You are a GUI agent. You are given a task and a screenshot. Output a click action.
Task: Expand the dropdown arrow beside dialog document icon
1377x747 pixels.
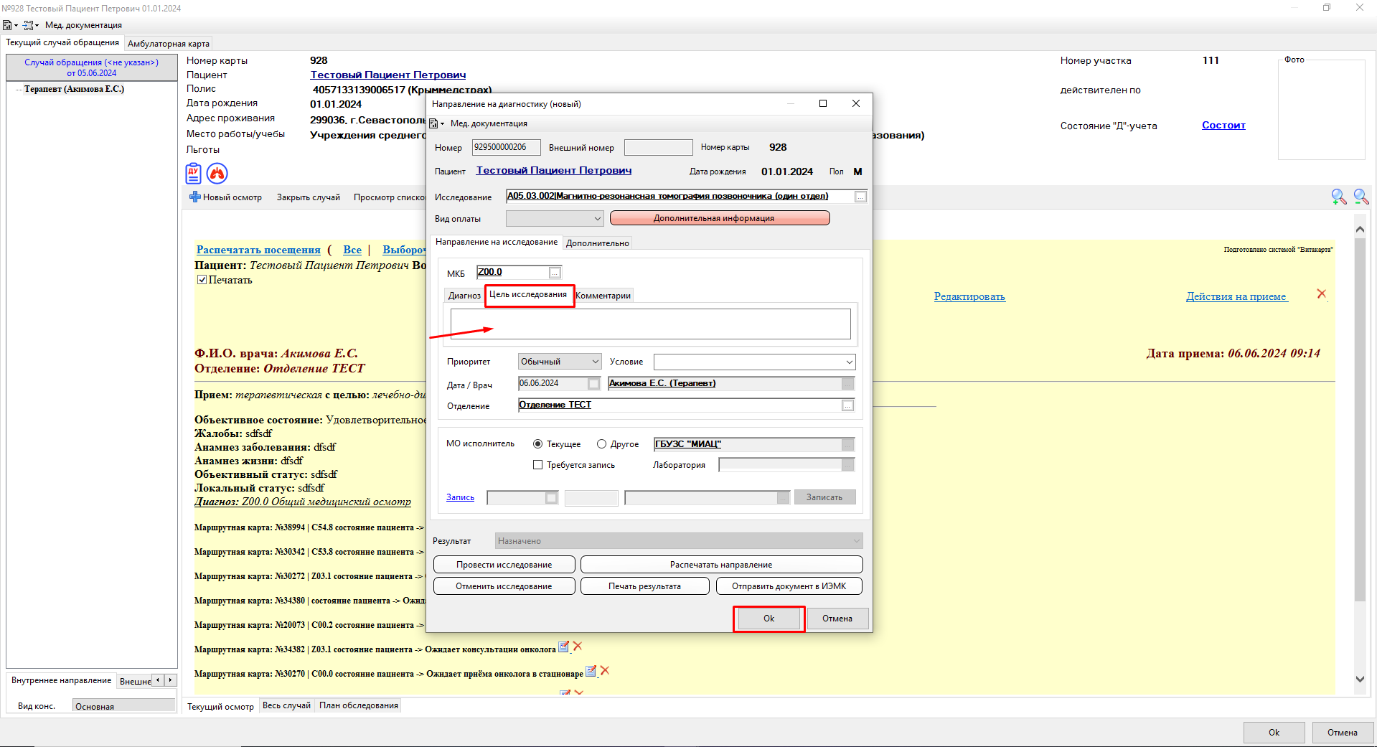(442, 124)
